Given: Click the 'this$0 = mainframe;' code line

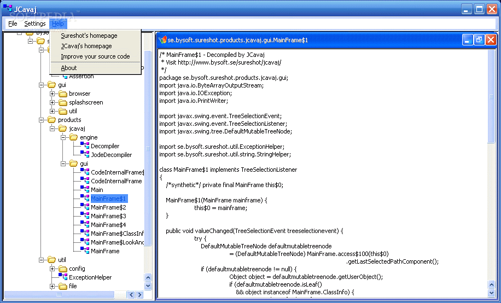Looking at the screenshot, I should (220, 208).
